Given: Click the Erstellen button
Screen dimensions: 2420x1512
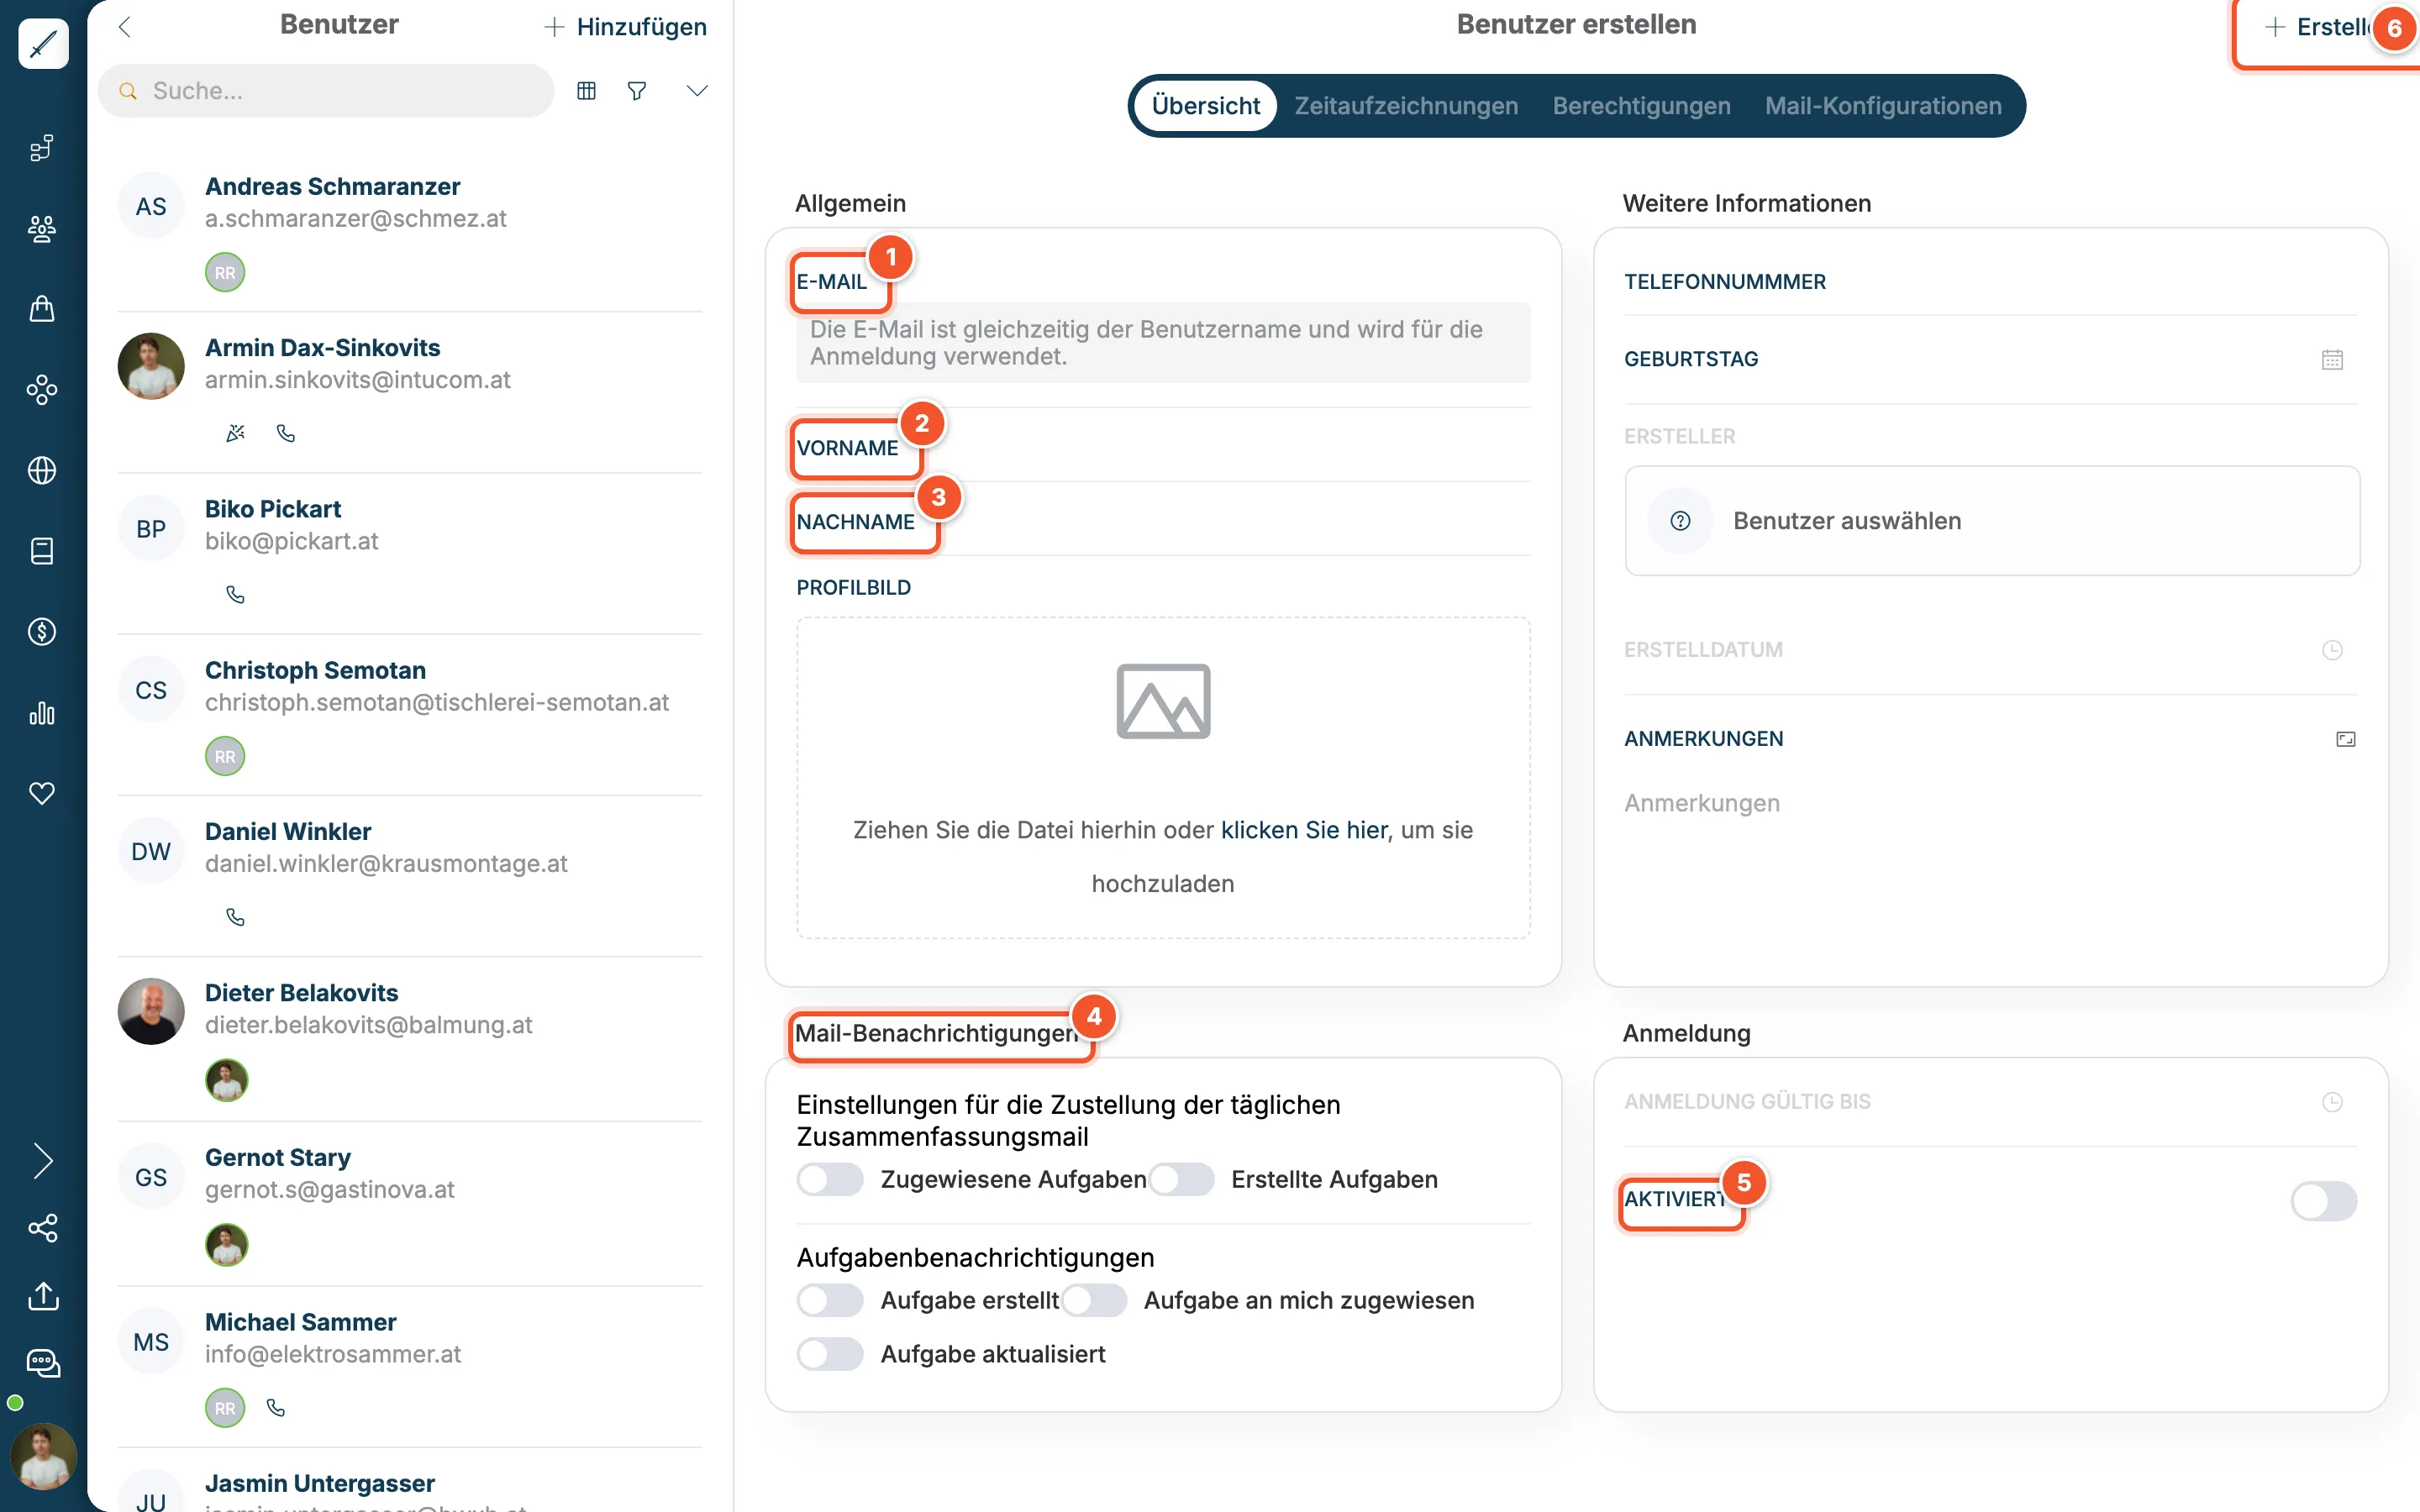Looking at the screenshot, I should [x=2327, y=27].
